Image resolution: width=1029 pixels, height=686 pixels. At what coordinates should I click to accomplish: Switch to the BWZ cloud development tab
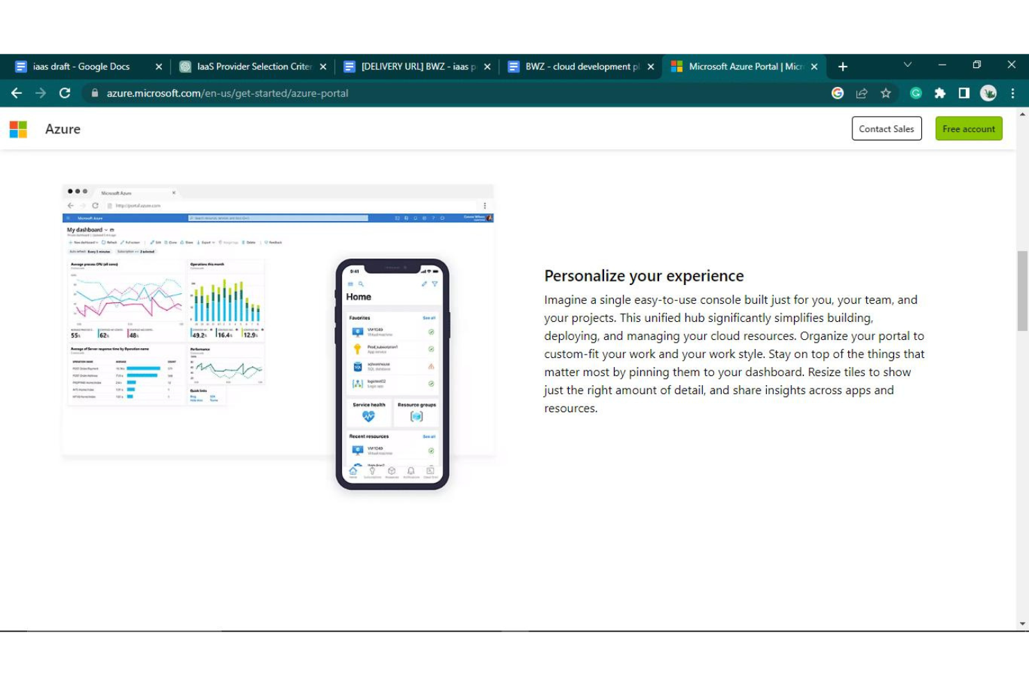tap(583, 66)
